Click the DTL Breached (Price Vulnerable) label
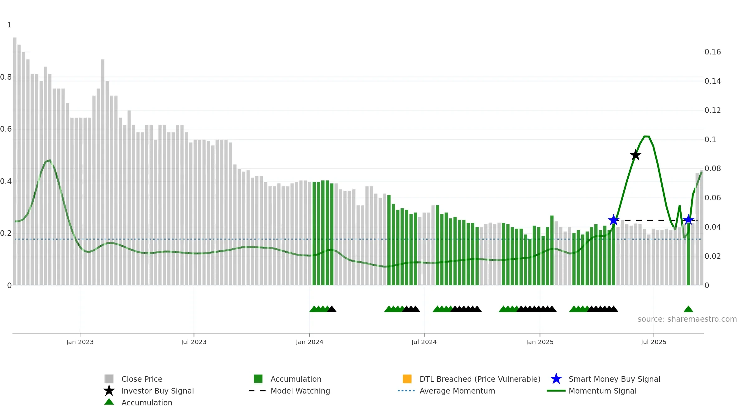Screen dimensions: 748x420 (480, 379)
